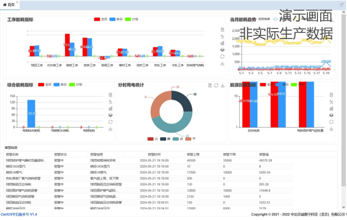This screenshot has width=347, height=220.
Task: Sort by 报警下限 column header
Action: click(229, 155)
